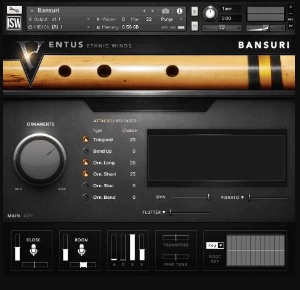300x290 pixels.
Task: Toggle the Orn. Short flame button
Action: (x=86, y=174)
